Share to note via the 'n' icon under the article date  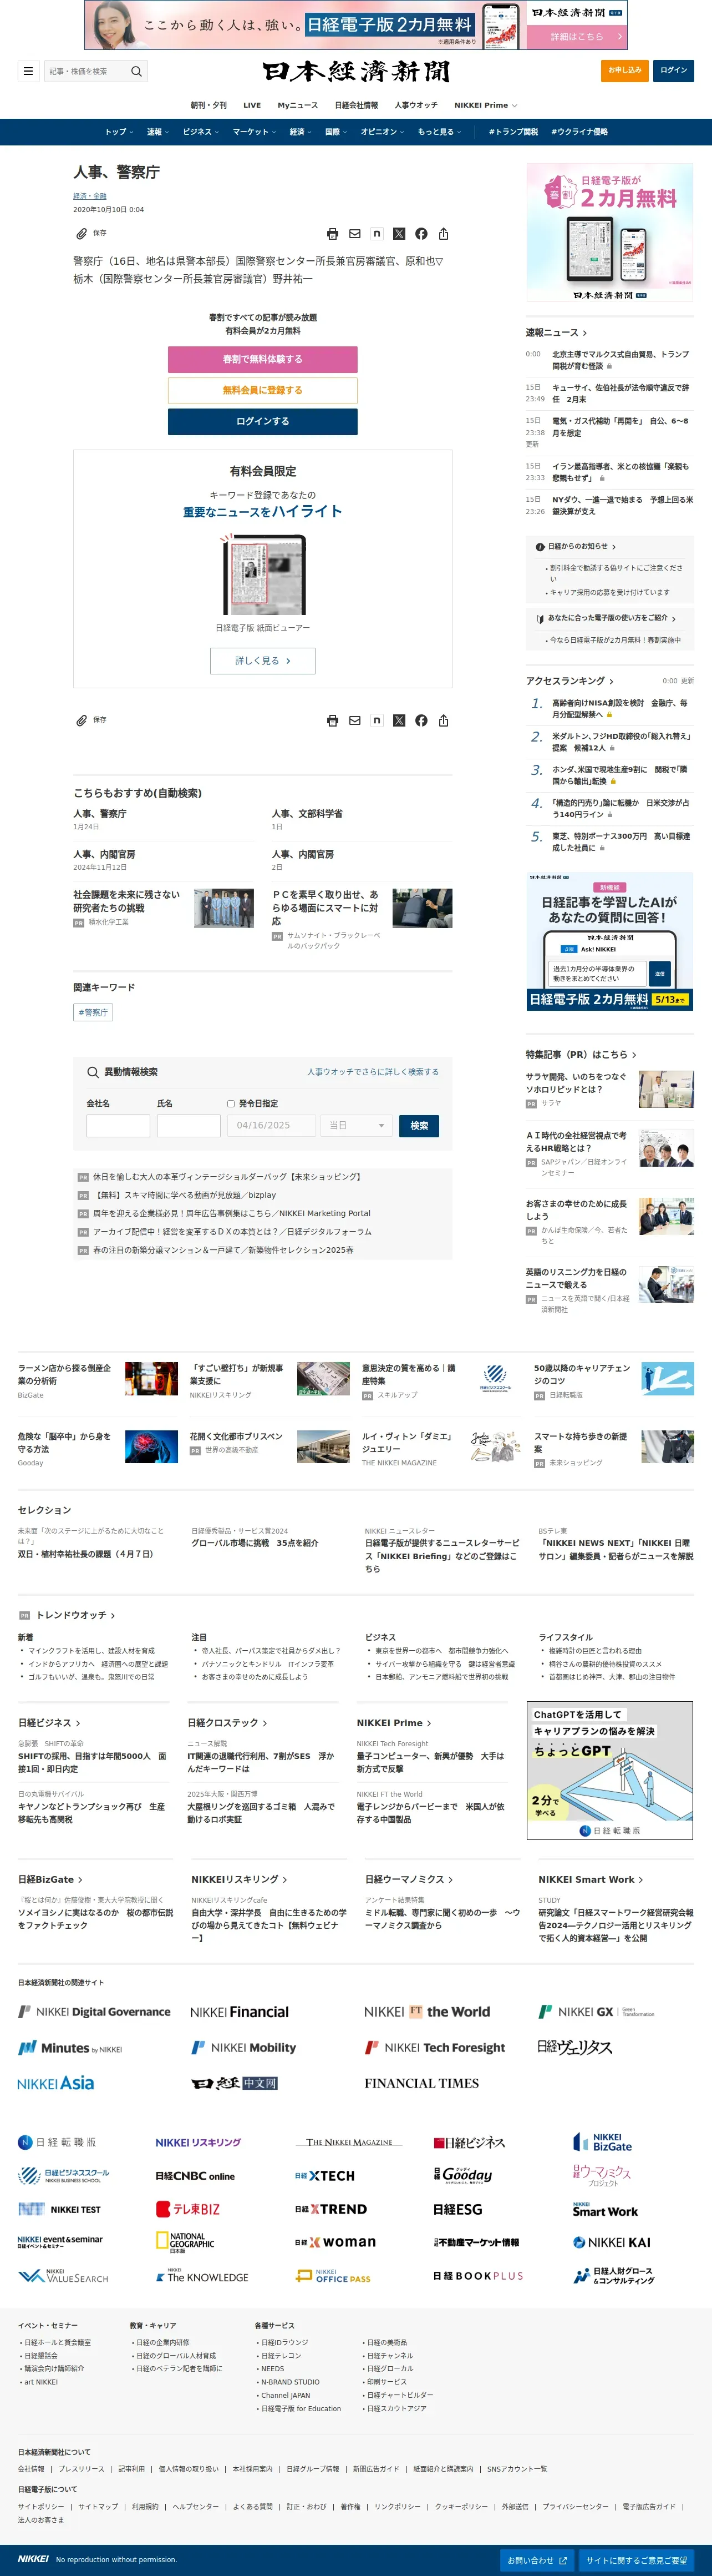point(377,234)
